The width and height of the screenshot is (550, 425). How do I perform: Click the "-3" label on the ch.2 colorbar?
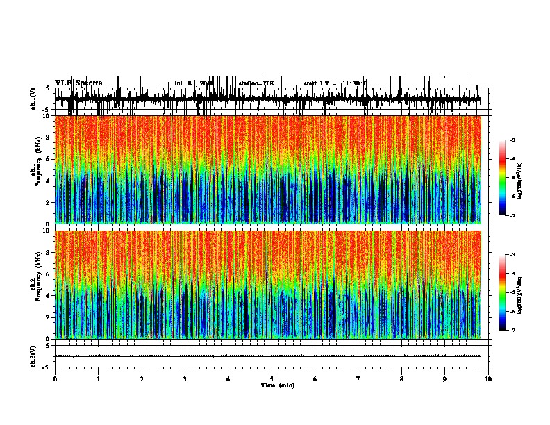tap(512, 255)
